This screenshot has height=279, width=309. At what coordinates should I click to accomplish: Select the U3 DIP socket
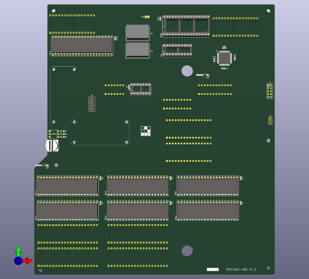(x=177, y=50)
